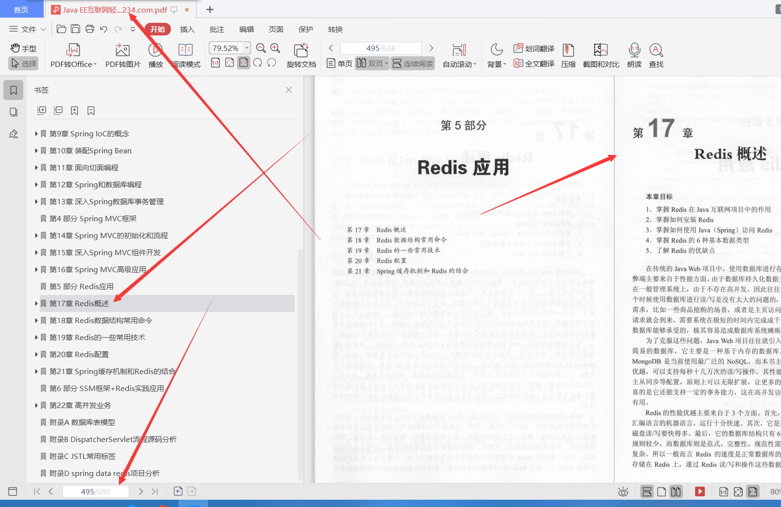The width and height of the screenshot is (781, 507).
Task: Start the 播放 slideshow
Action: pos(155,56)
